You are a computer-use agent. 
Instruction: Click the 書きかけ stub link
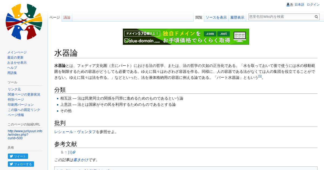pos(81,160)
